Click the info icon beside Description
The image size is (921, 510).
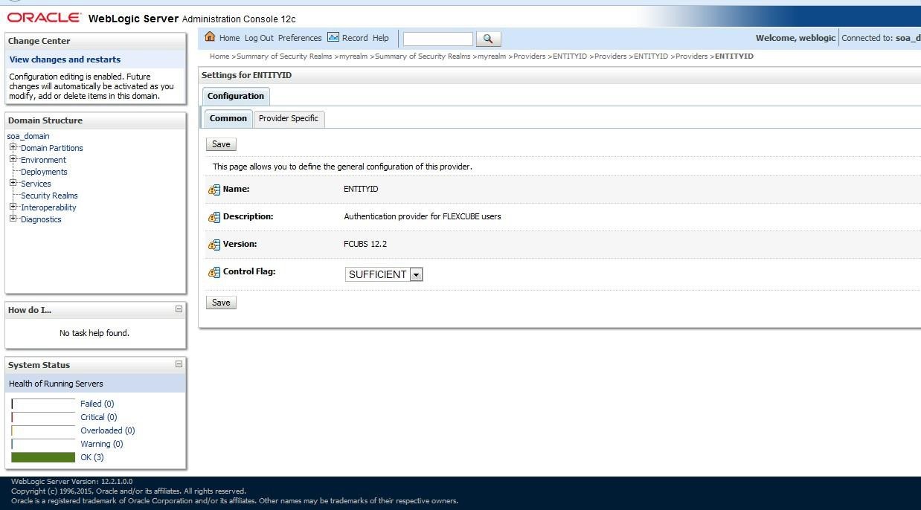click(214, 217)
